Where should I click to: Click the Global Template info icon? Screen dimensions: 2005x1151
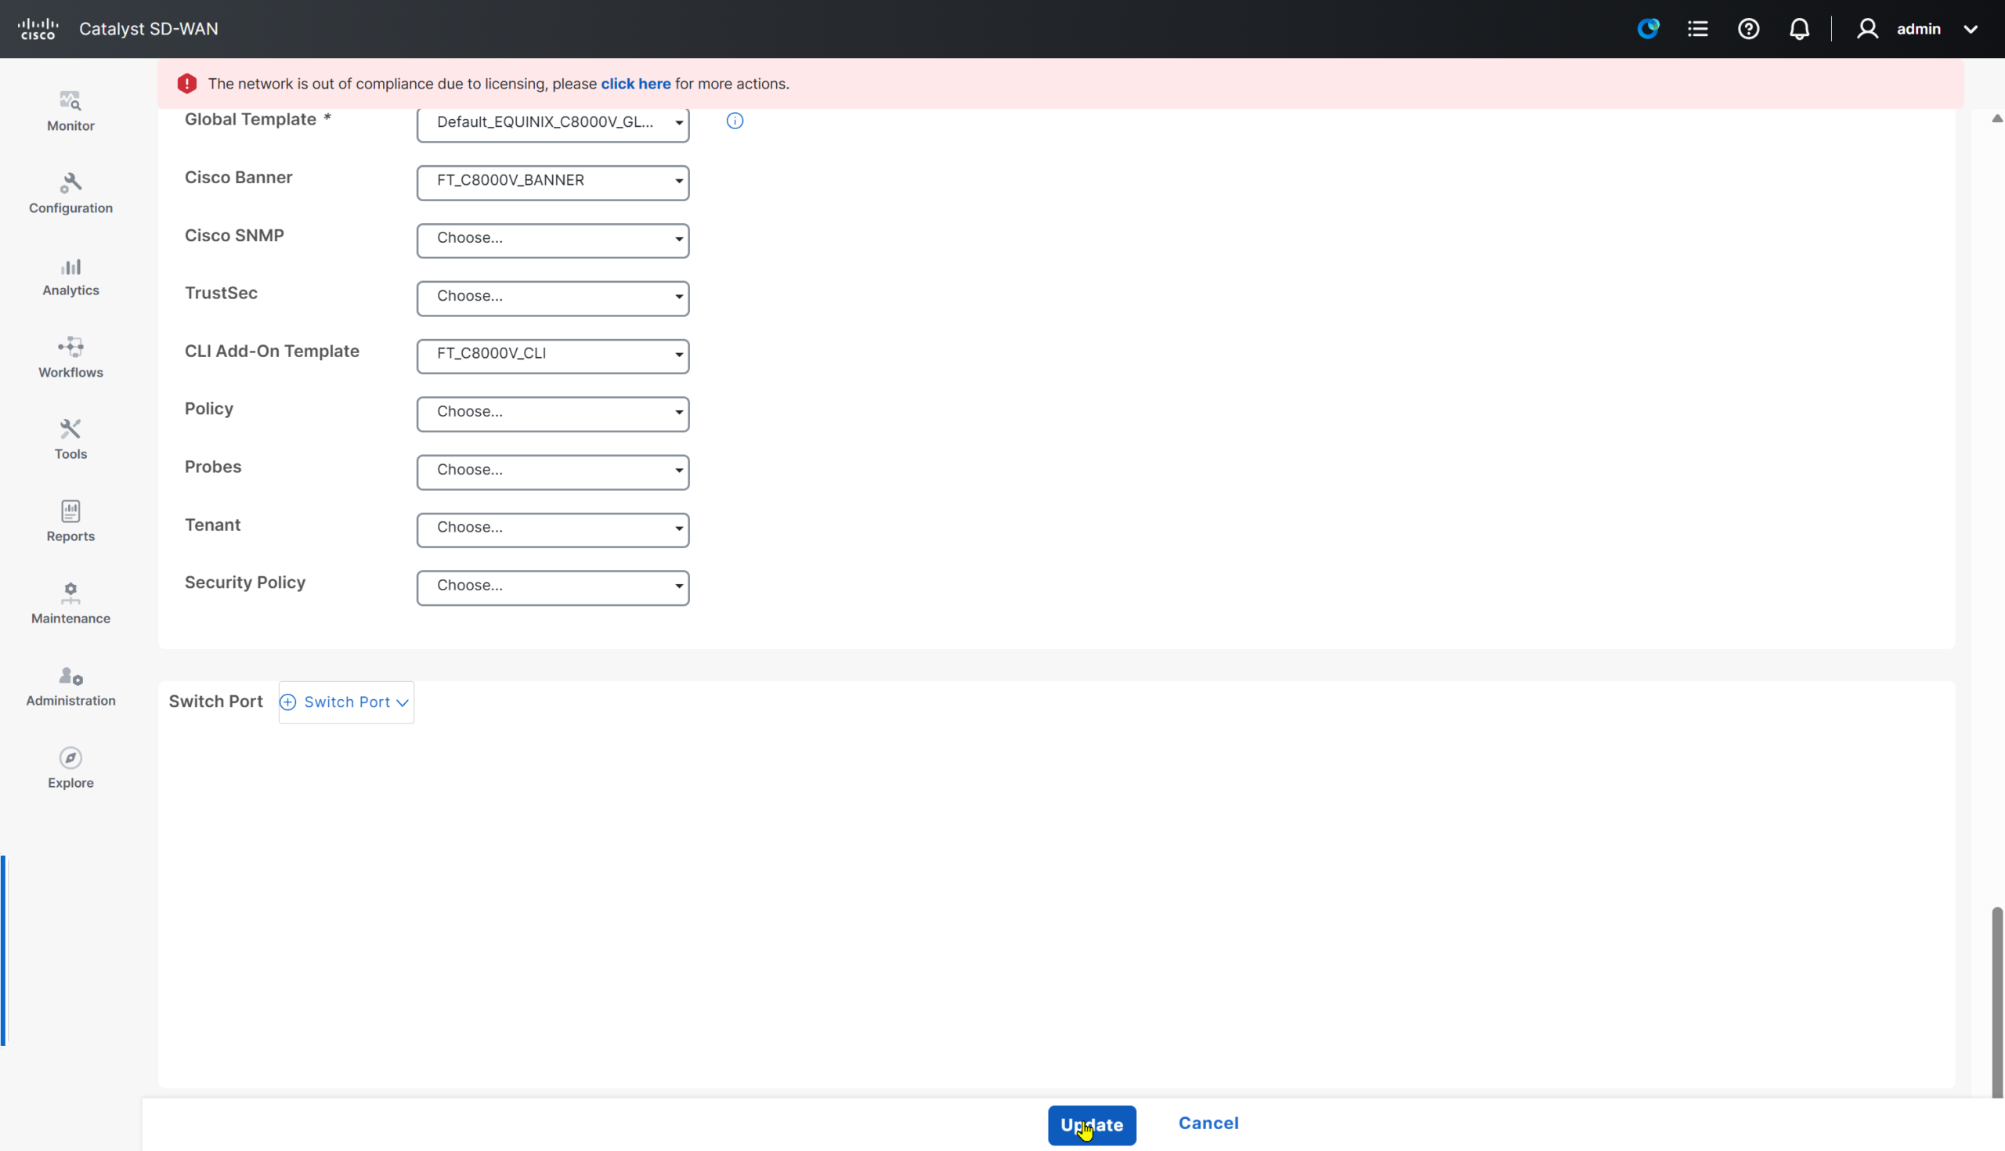point(735,121)
